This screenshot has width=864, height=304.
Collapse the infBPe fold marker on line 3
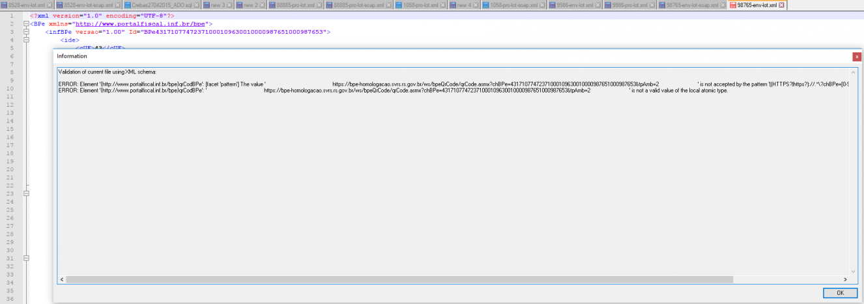[x=26, y=32]
